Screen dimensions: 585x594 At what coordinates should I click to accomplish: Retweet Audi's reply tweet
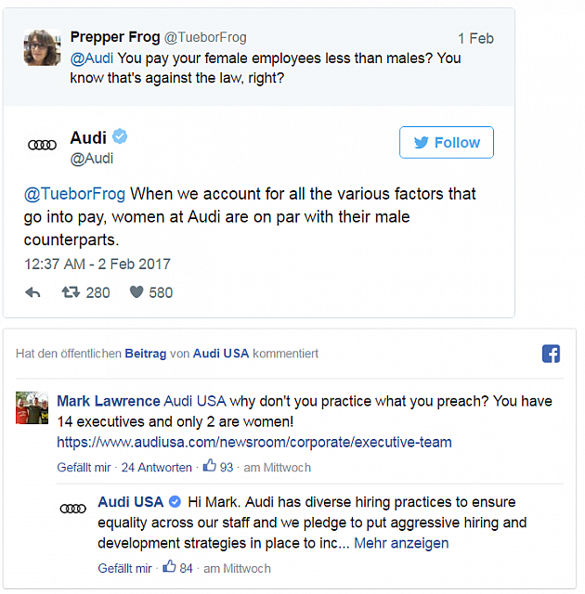(71, 292)
